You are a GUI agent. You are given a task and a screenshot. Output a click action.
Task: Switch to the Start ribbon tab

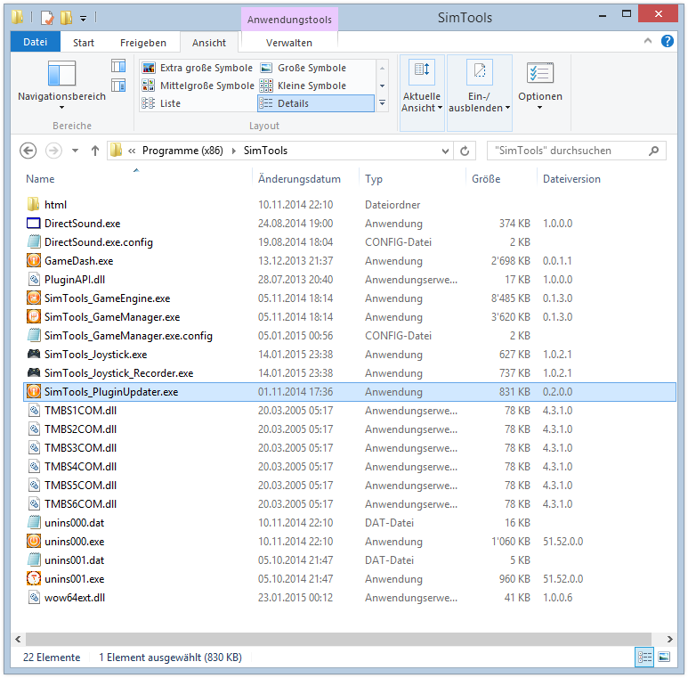click(84, 43)
